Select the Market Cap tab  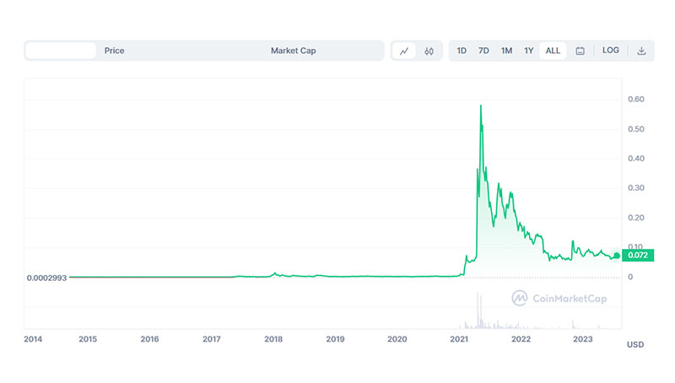pyautogui.click(x=293, y=51)
